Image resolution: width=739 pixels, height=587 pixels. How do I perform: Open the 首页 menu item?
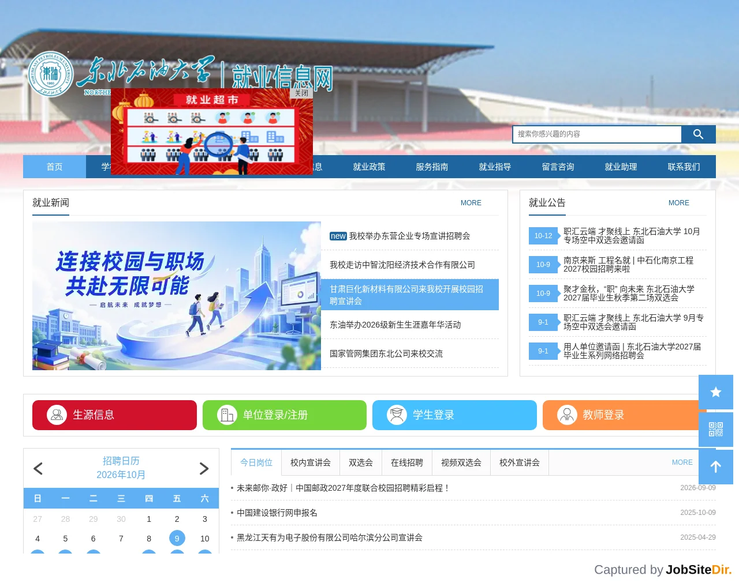(x=54, y=167)
